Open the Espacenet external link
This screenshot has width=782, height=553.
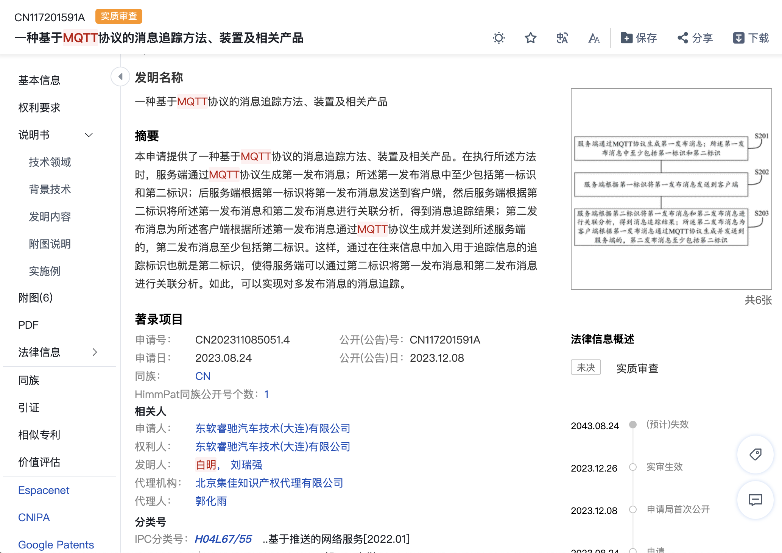(44, 490)
